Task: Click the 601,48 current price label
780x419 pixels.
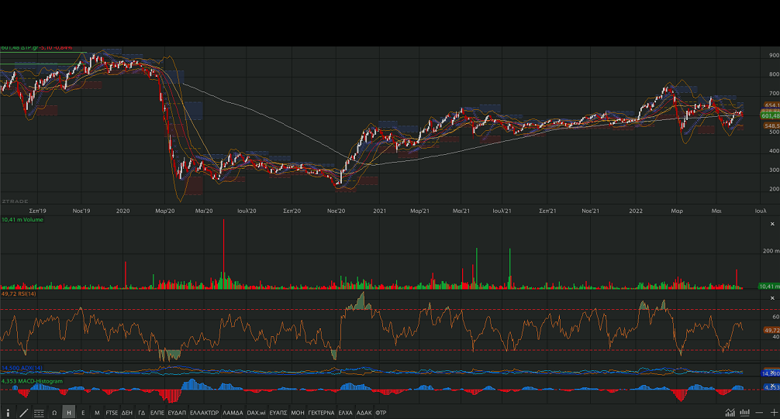Action: [771, 116]
